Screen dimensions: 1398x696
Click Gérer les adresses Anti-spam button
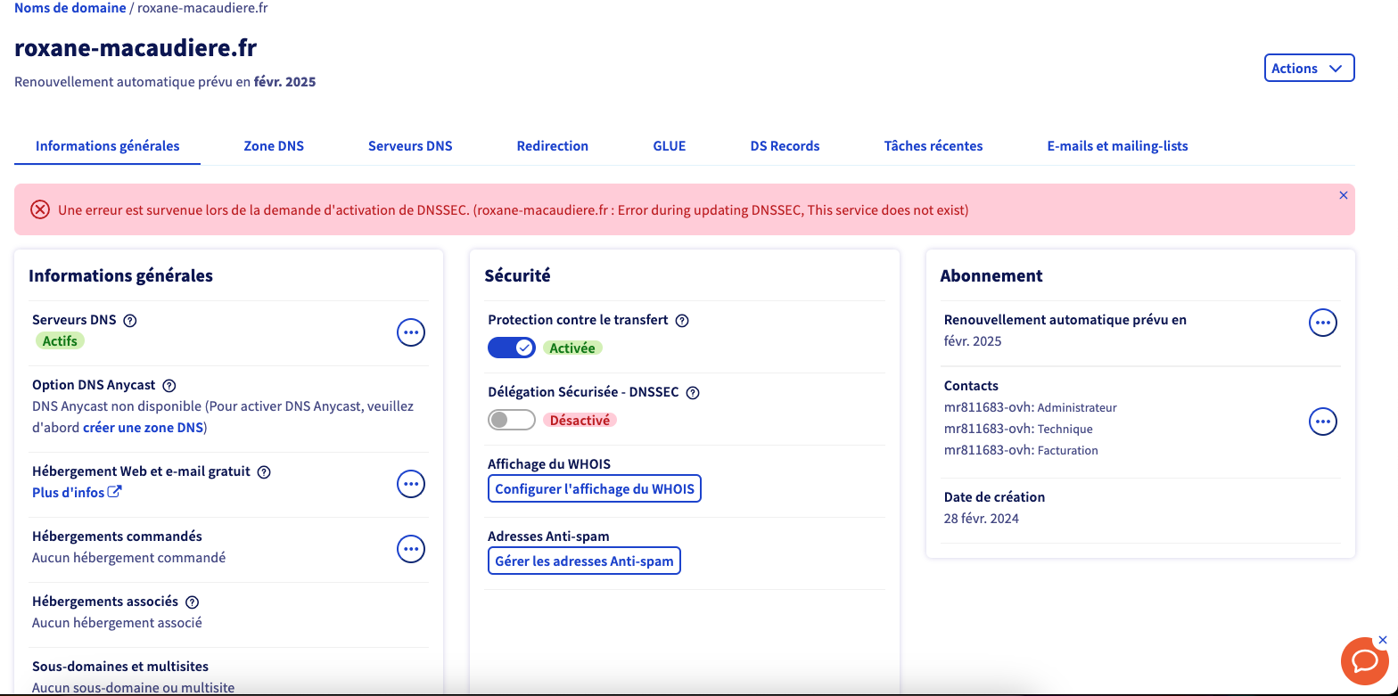coord(584,561)
